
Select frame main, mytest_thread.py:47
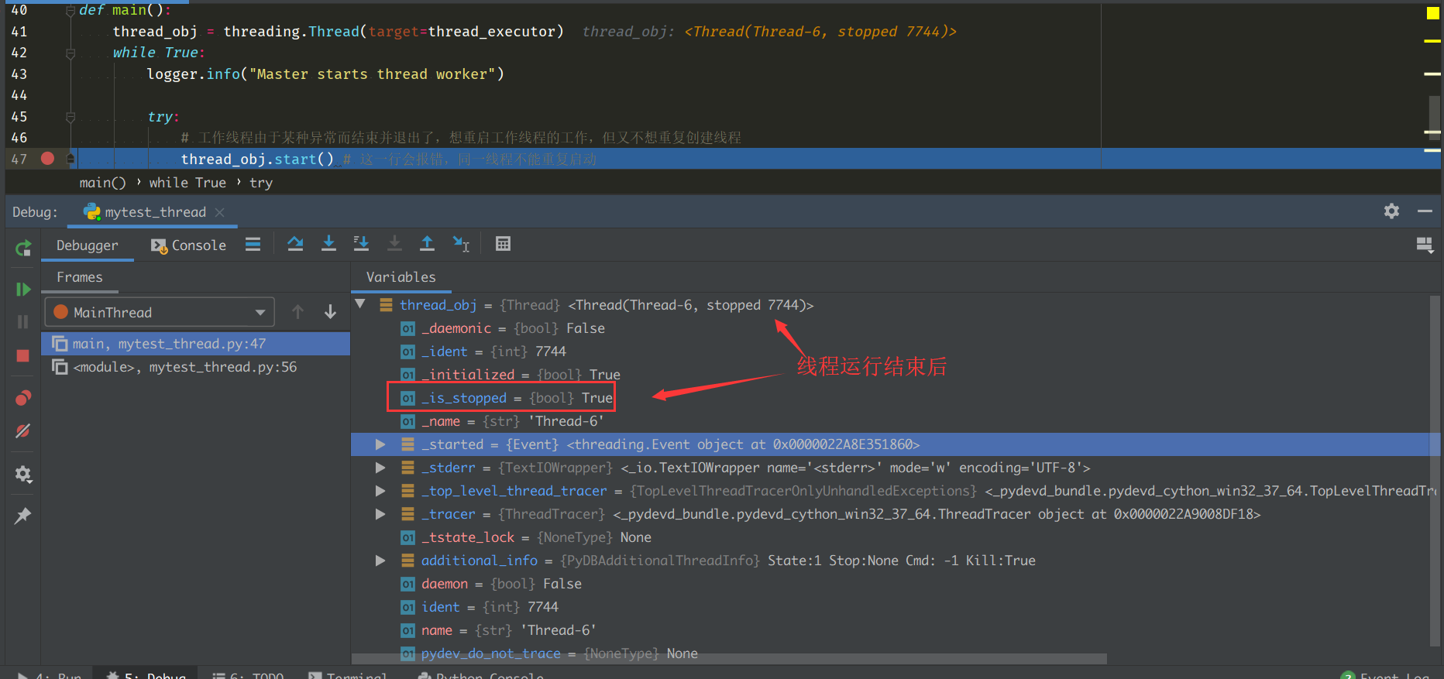[x=195, y=344]
